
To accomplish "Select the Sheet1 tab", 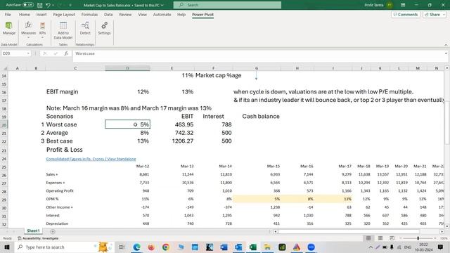I will coord(33,231).
